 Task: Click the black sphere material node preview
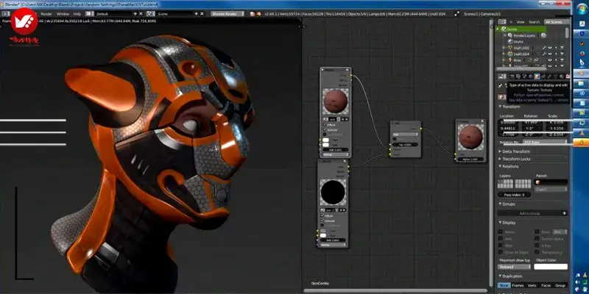[333, 192]
